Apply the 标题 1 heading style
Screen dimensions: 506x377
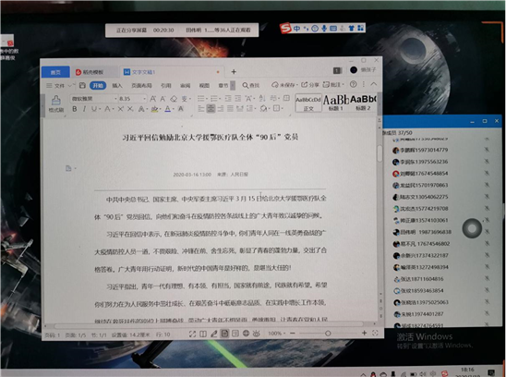tap(336, 103)
